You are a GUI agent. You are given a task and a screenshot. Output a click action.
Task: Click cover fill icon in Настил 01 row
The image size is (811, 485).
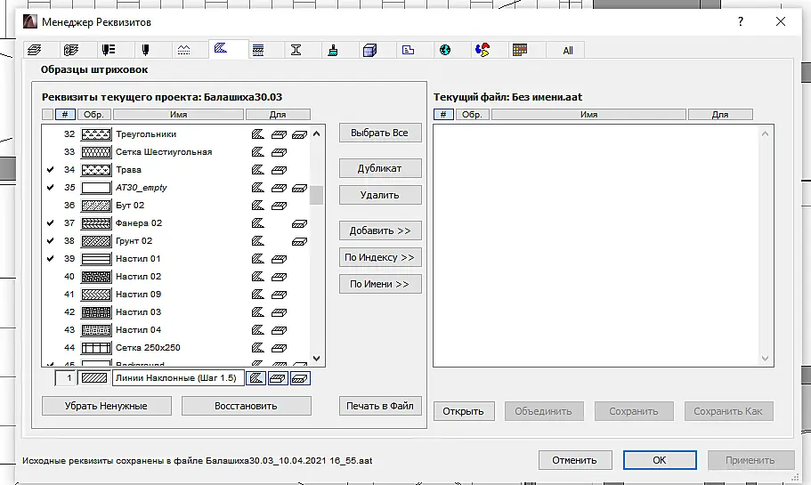[x=279, y=259]
